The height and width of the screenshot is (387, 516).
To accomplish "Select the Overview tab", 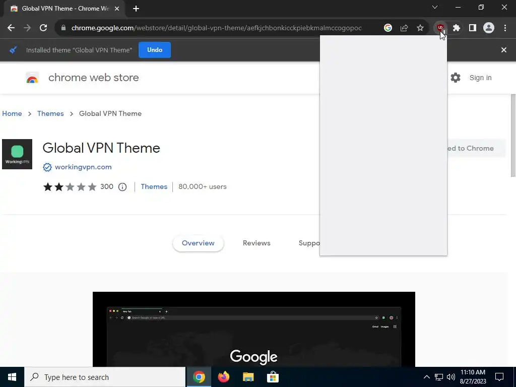I will [x=198, y=243].
